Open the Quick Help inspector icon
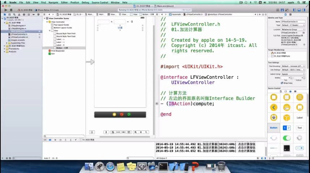The image size is (310, 173). tap(290, 14)
